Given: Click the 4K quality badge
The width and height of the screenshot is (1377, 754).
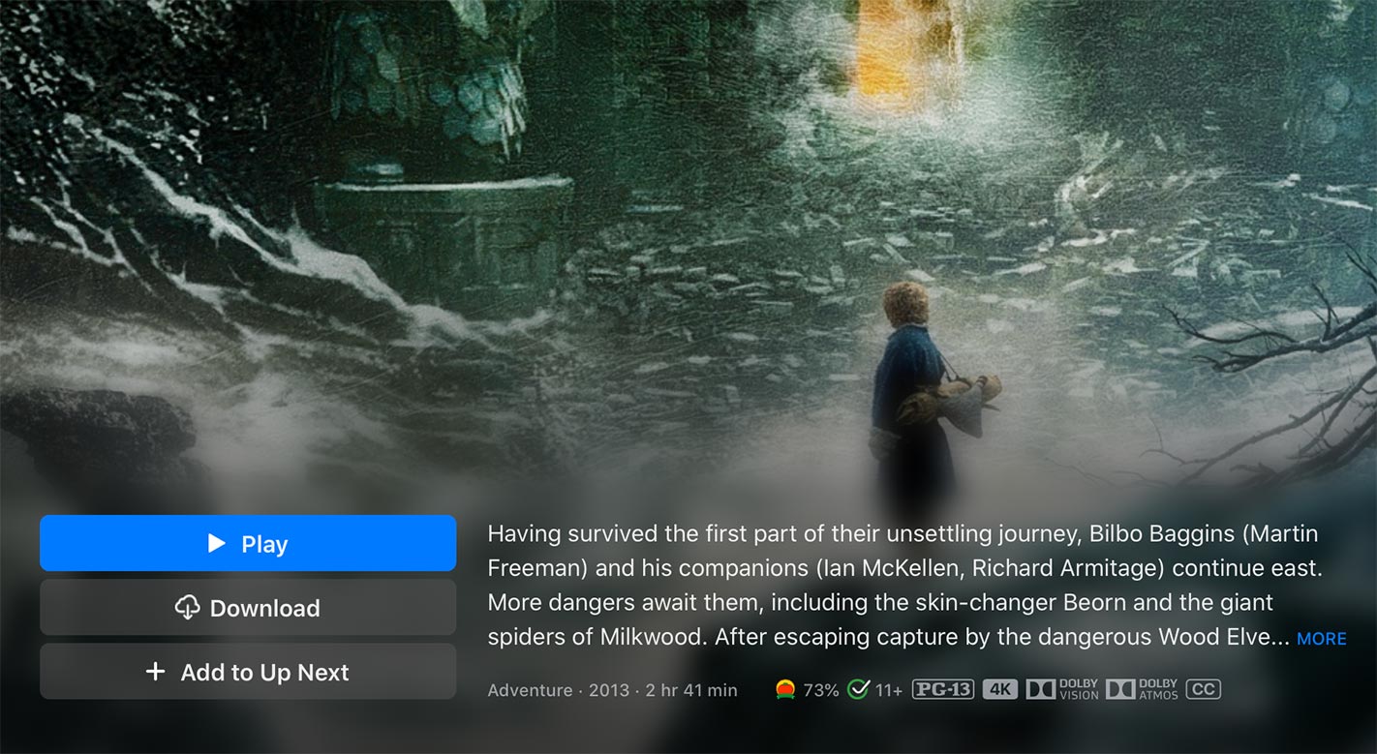Looking at the screenshot, I should 1000,689.
